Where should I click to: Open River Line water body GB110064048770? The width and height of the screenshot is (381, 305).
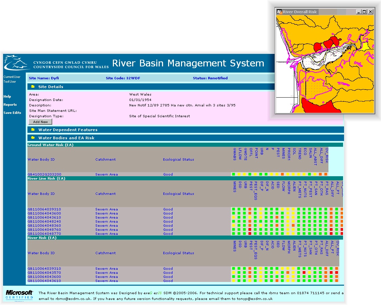44,233
